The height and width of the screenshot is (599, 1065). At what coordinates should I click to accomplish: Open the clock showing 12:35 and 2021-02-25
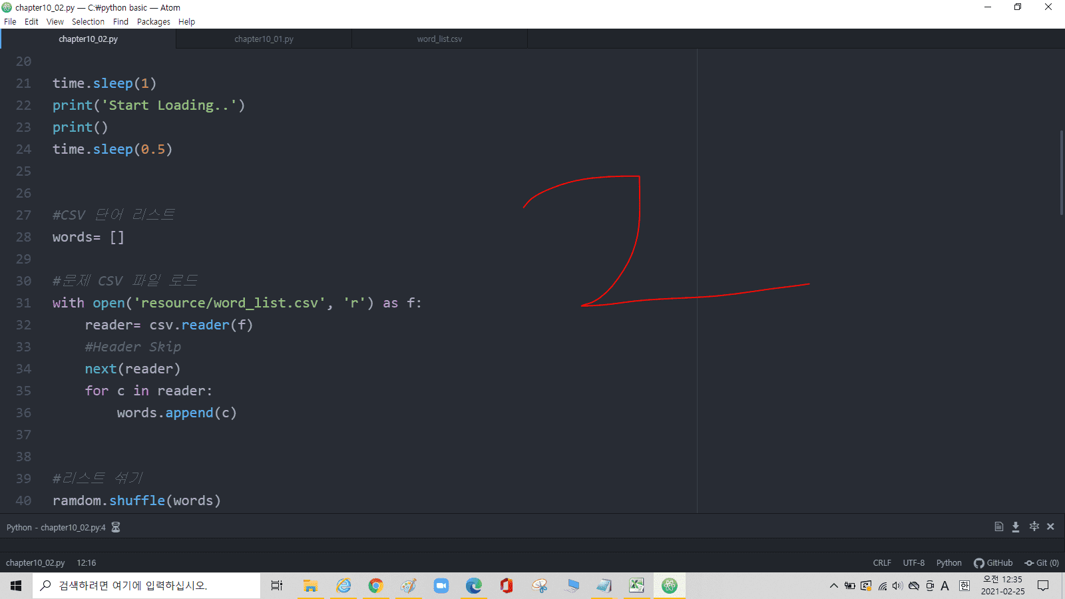click(1003, 586)
